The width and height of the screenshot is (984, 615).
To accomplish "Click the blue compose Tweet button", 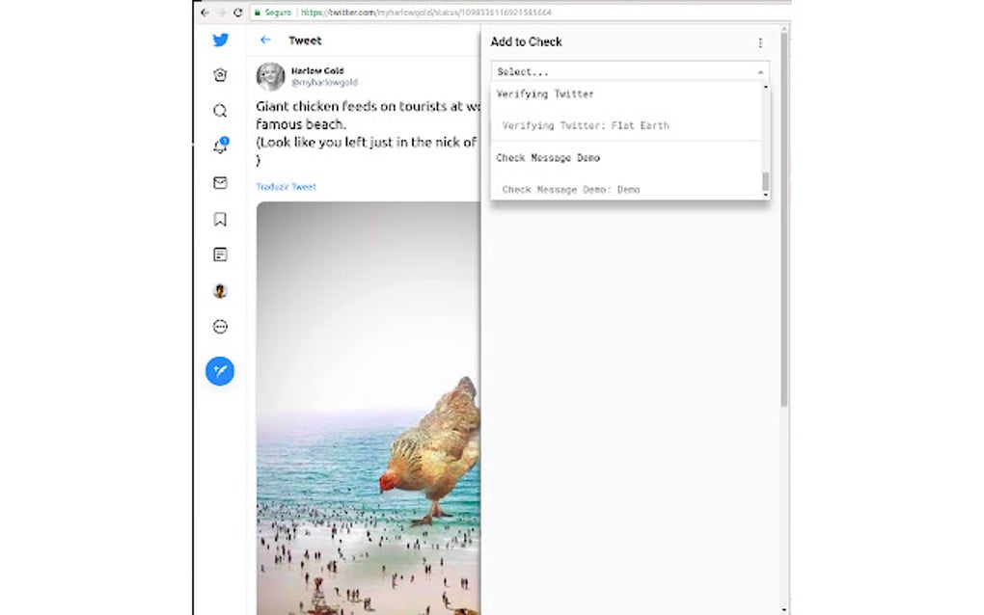I will 220,370.
